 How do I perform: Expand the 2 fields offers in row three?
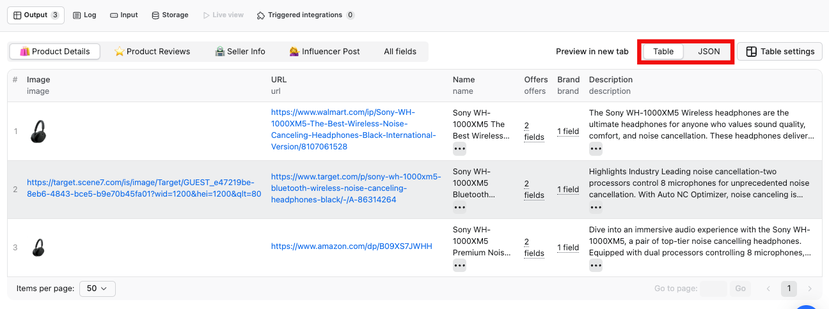tap(534, 248)
